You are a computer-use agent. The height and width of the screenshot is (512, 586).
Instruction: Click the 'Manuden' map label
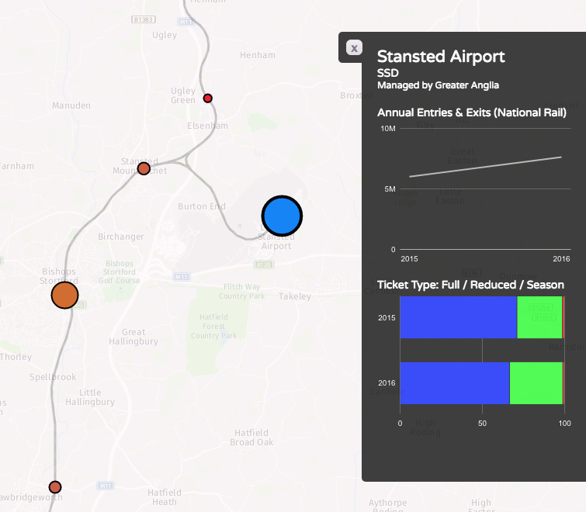coord(71,106)
